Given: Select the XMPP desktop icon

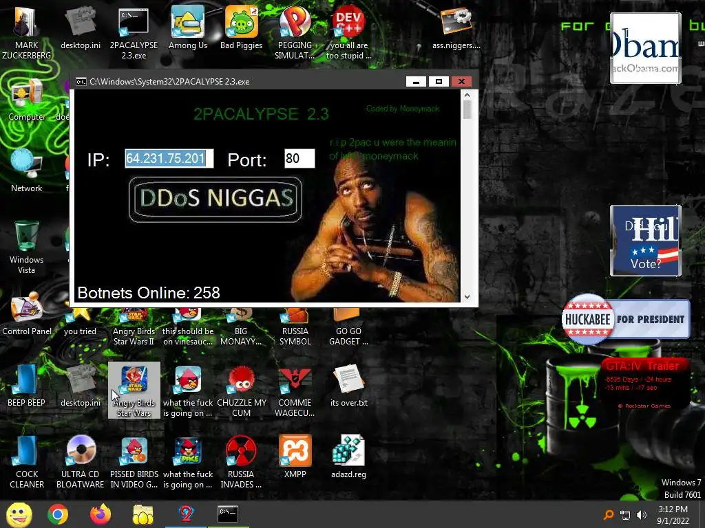Looking at the screenshot, I should point(295,457).
